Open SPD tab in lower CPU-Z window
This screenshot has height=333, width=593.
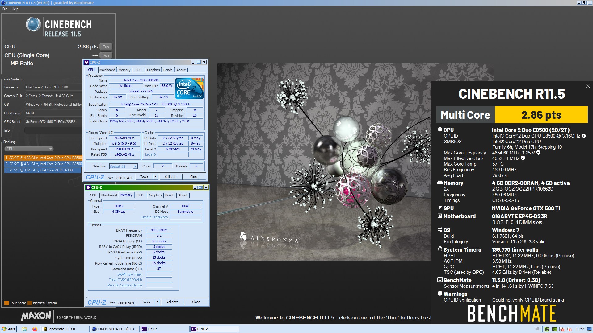point(141,195)
